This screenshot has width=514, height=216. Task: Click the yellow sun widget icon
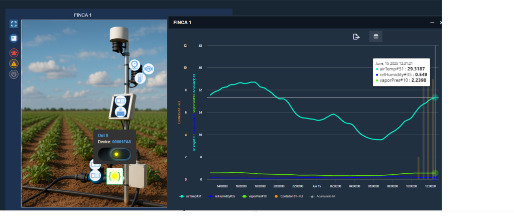point(114,176)
